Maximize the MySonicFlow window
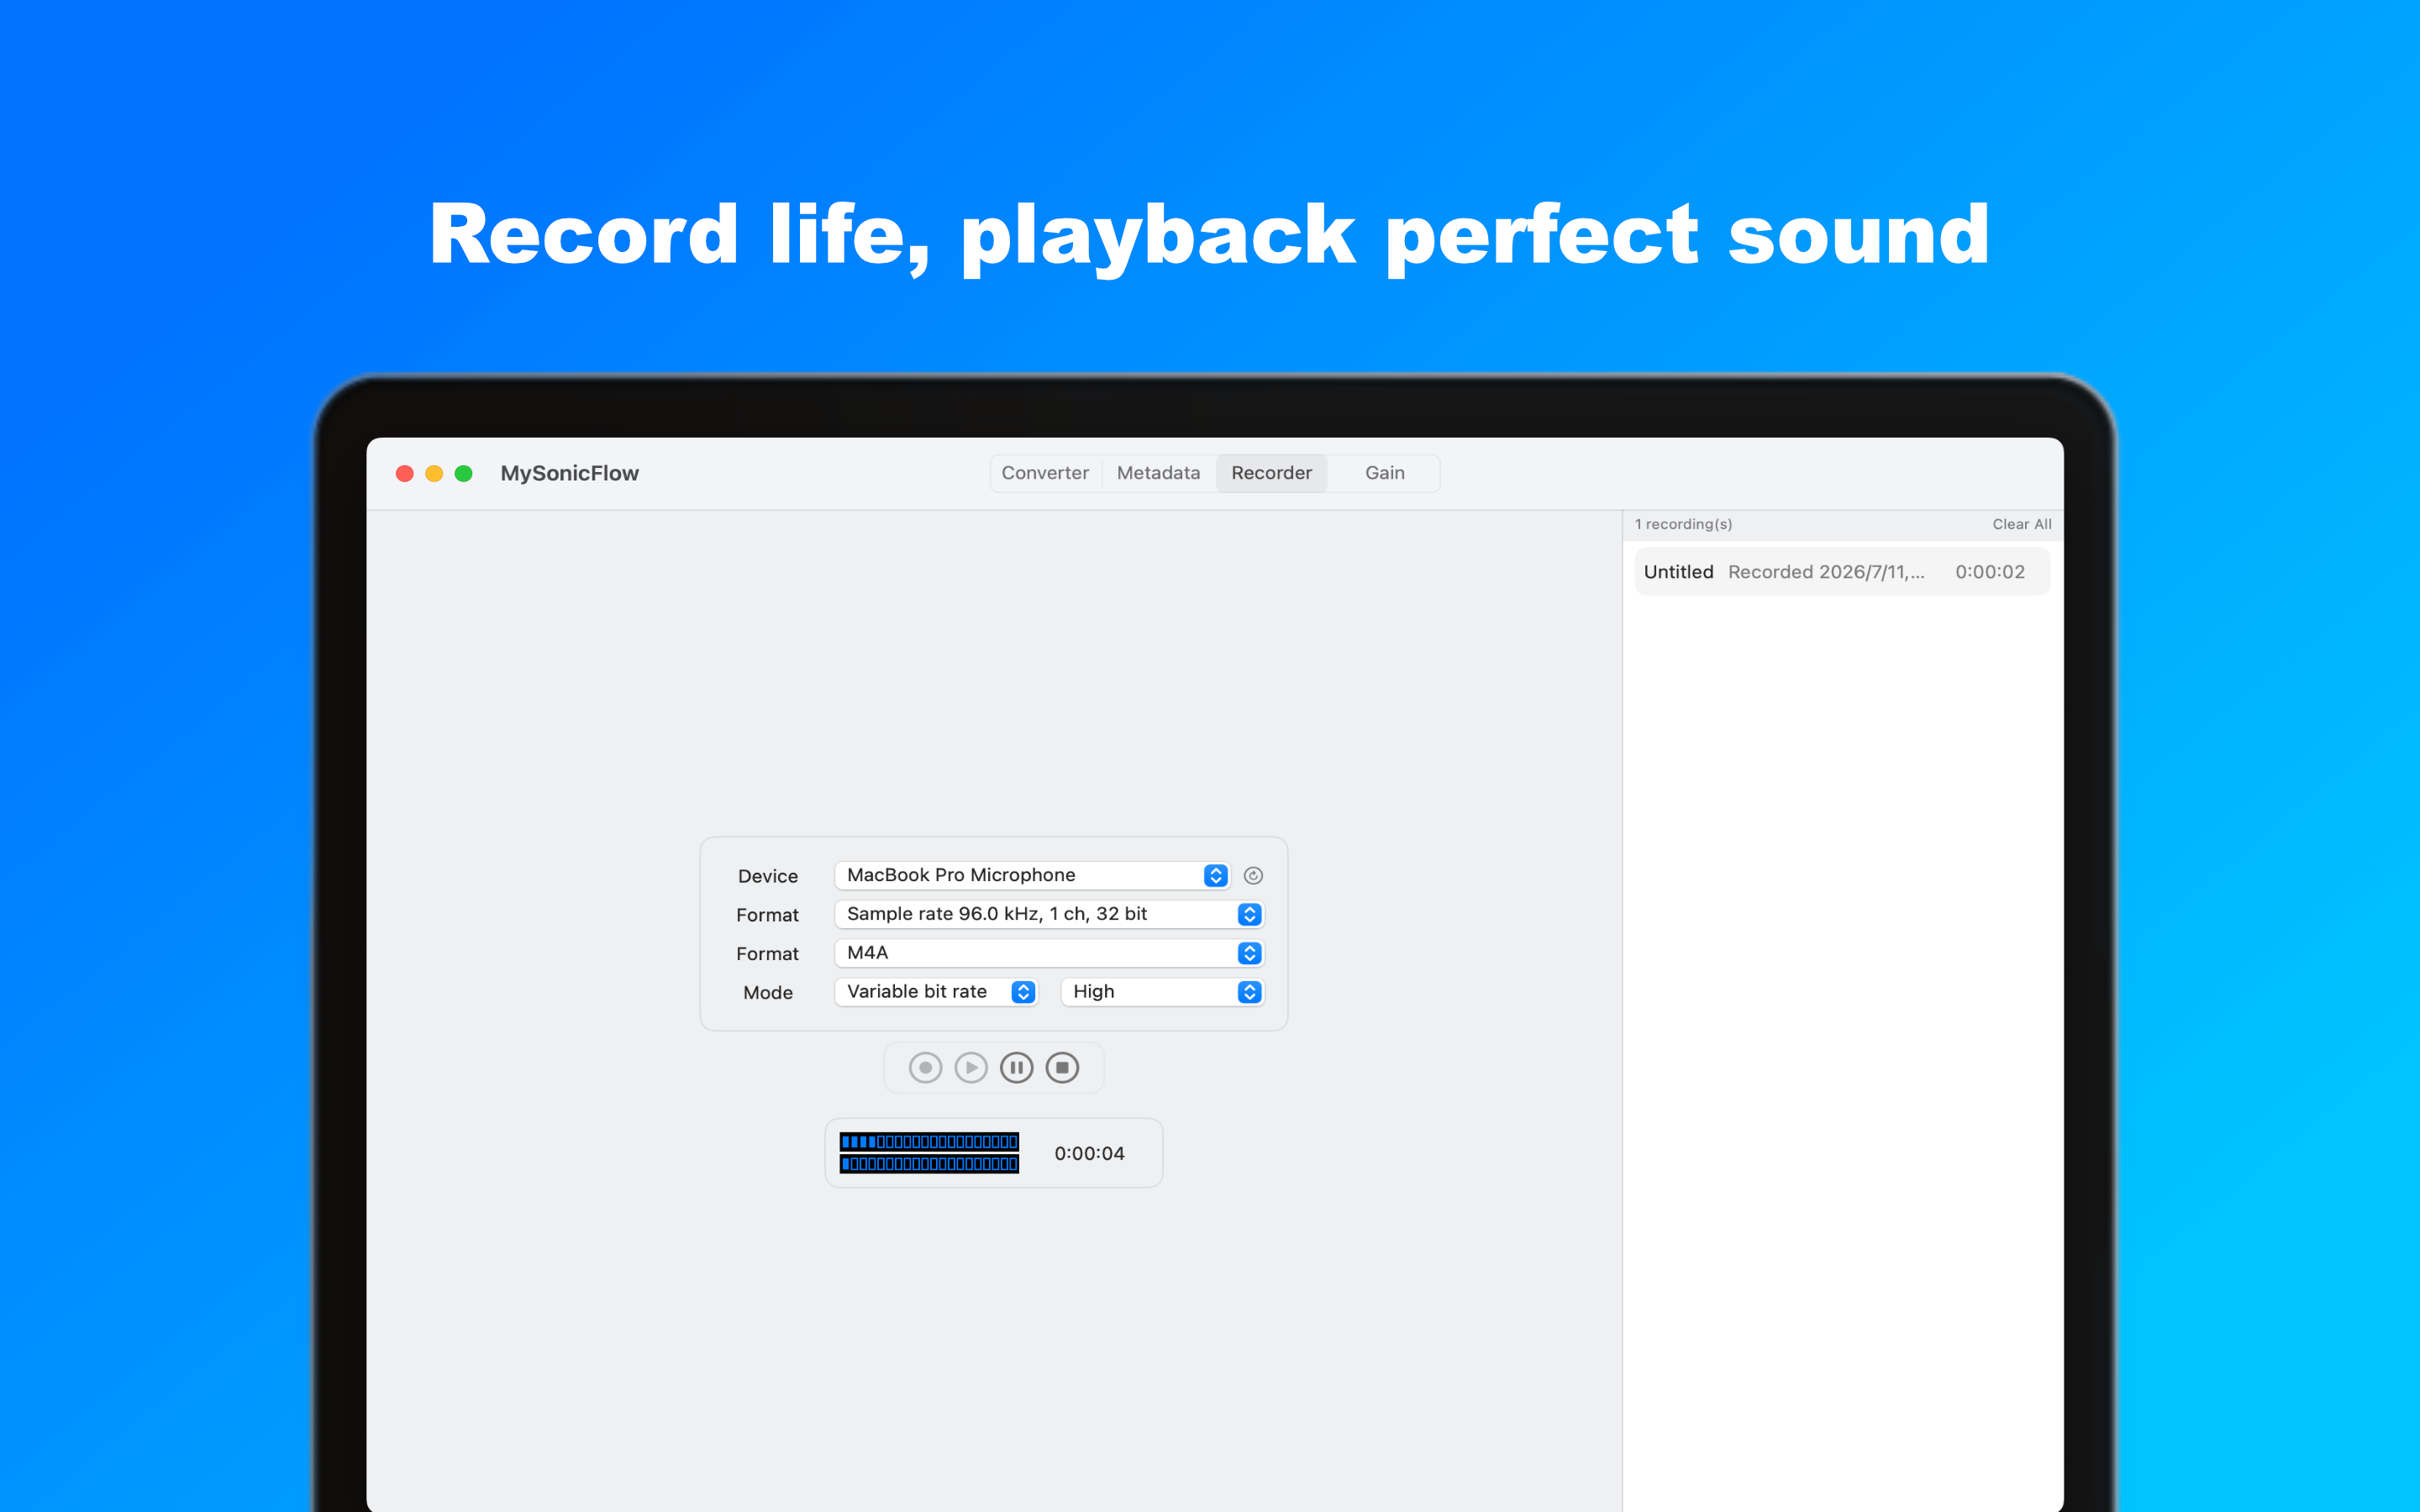 [463, 473]
